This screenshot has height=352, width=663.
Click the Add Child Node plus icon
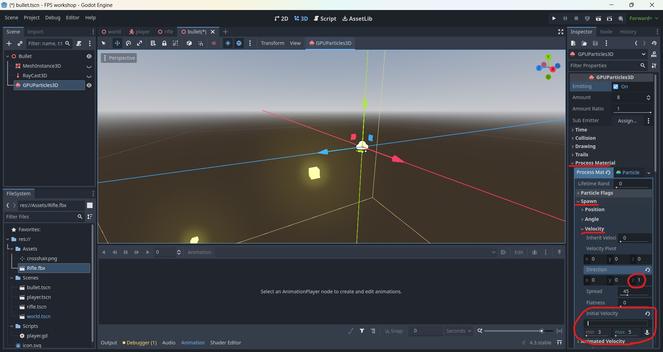(9, 43)
